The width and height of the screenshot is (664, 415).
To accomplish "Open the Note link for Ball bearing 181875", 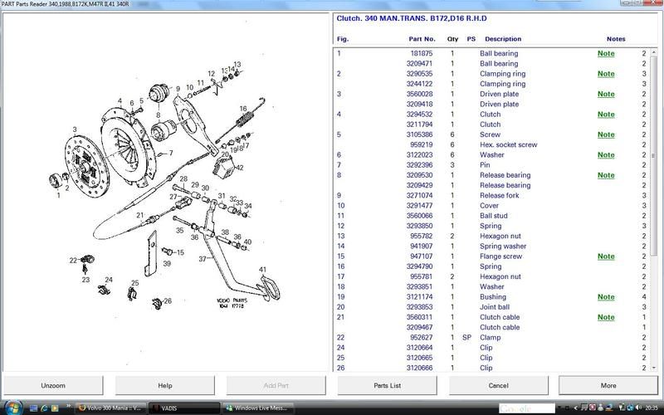I will point(606,53).
